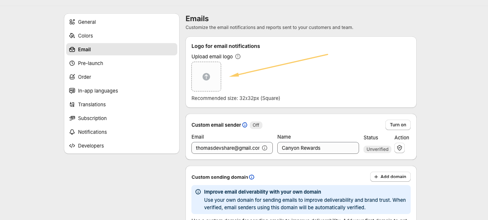Open the Order settings page

point(84,77)
